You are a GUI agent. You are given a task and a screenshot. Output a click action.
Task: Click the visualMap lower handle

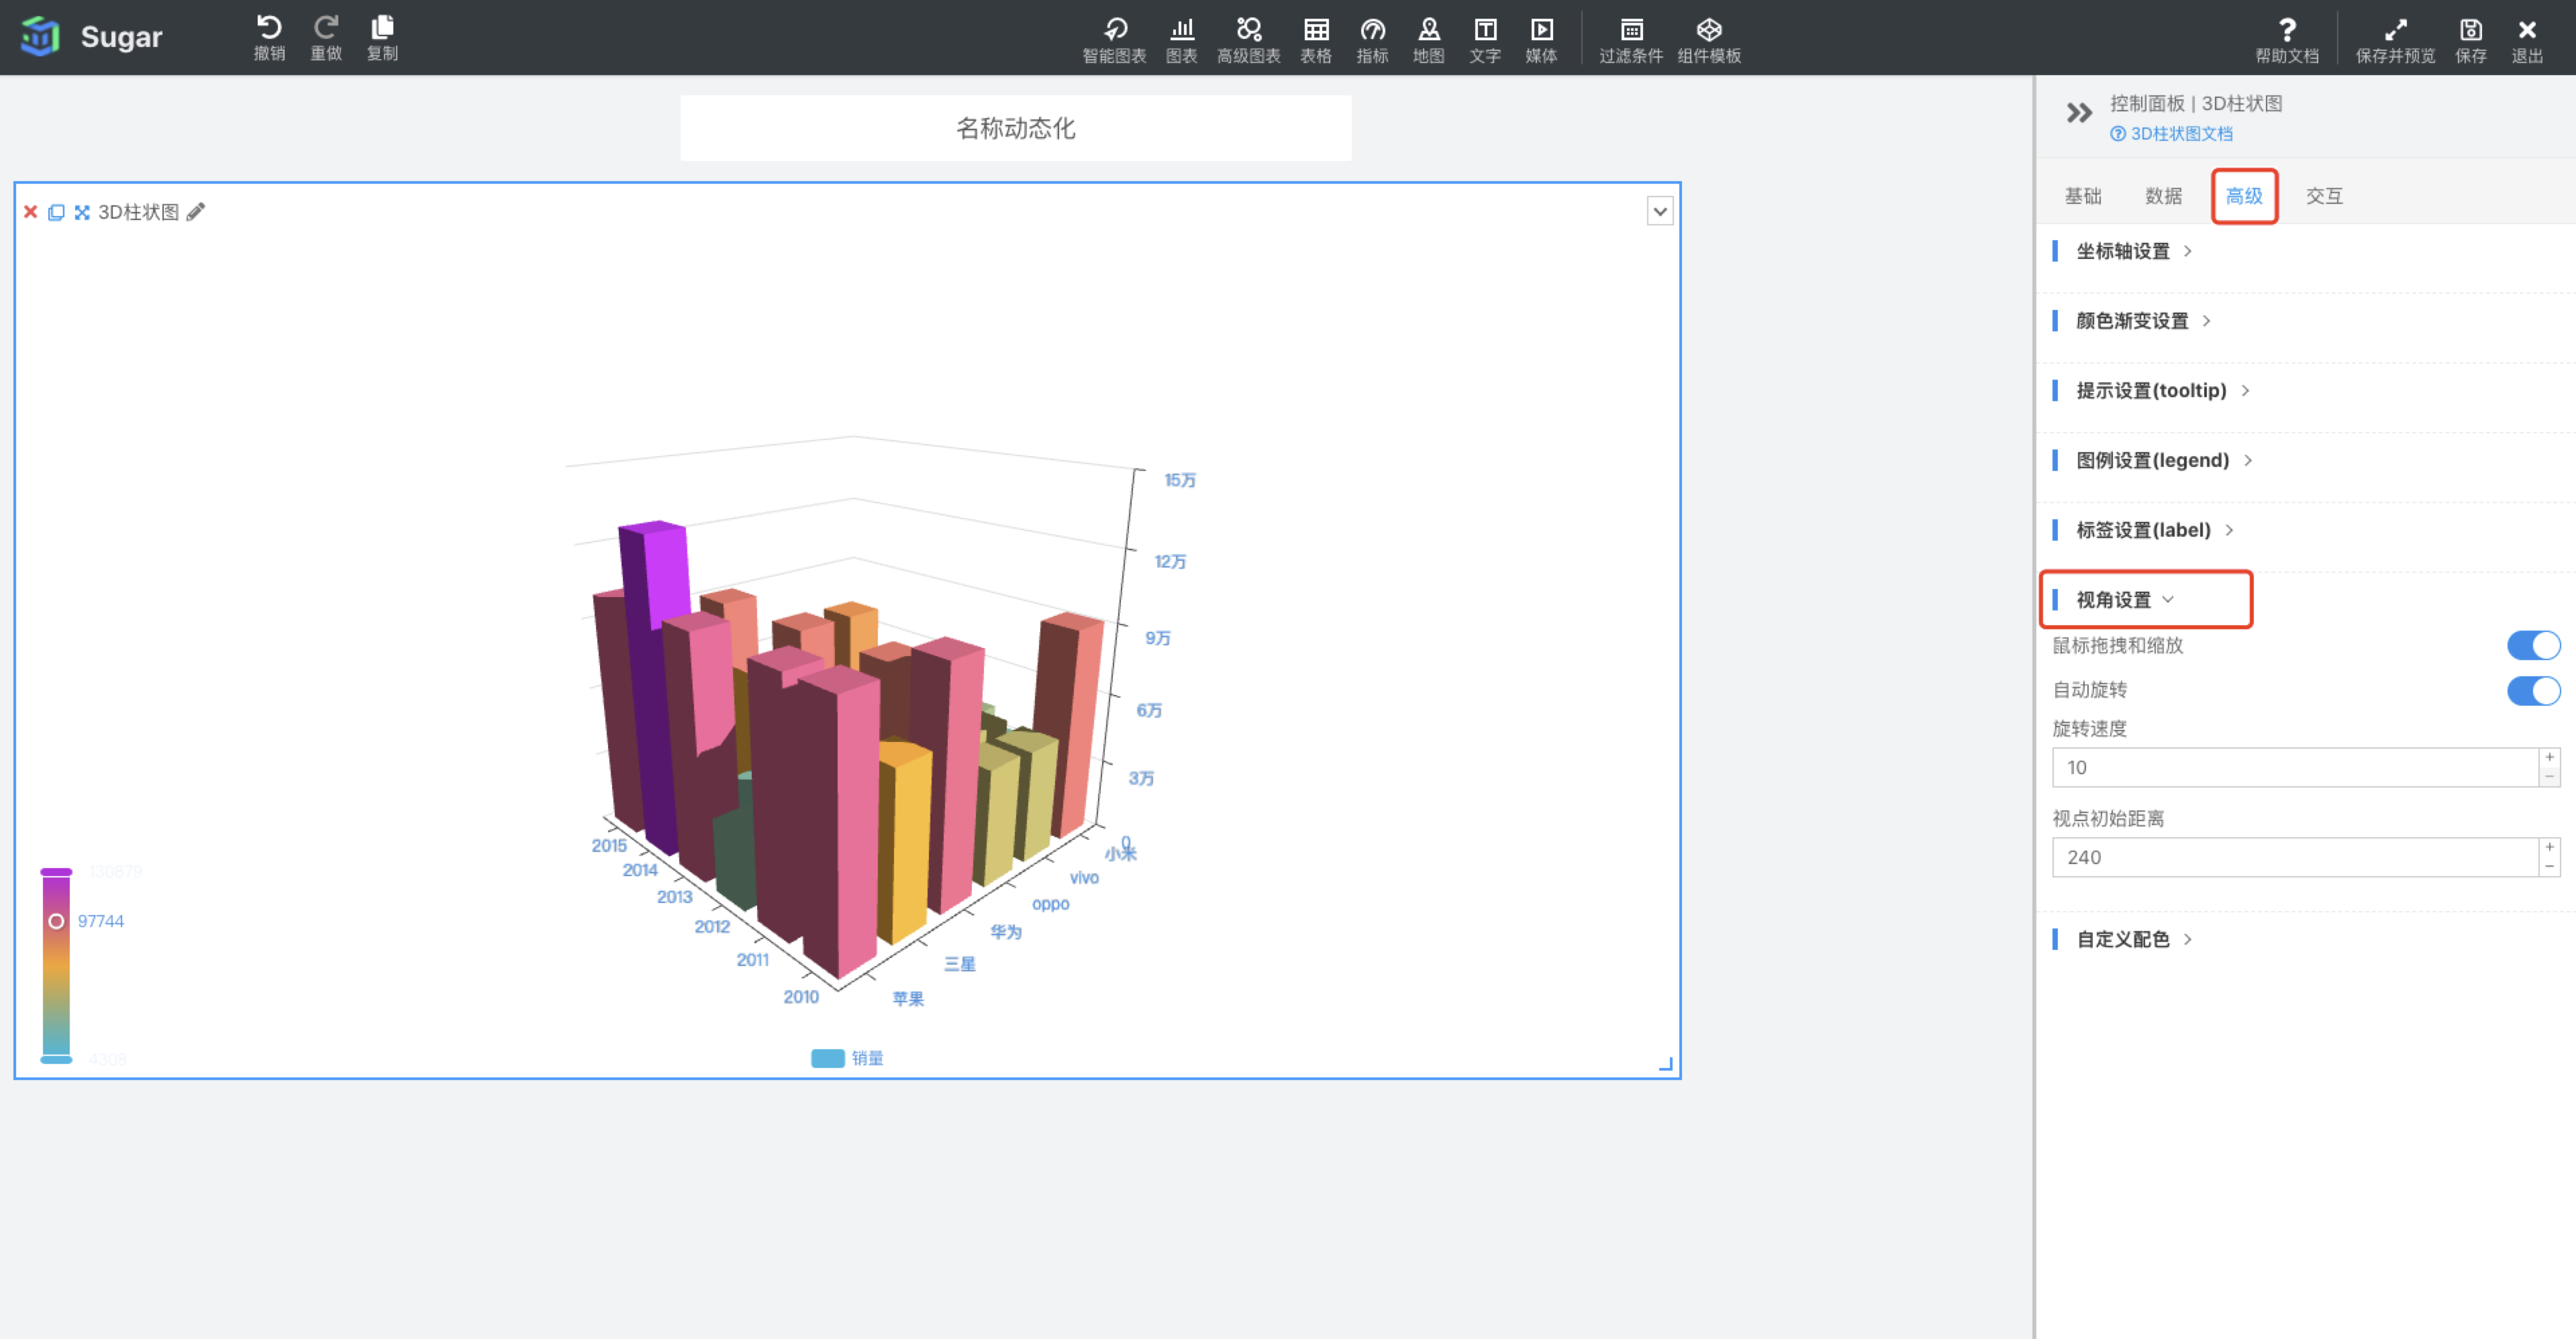pos(56,1059)
